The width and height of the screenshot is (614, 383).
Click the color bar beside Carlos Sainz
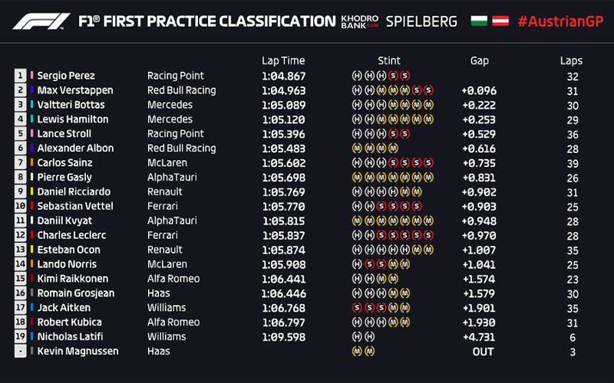[32, 163]
